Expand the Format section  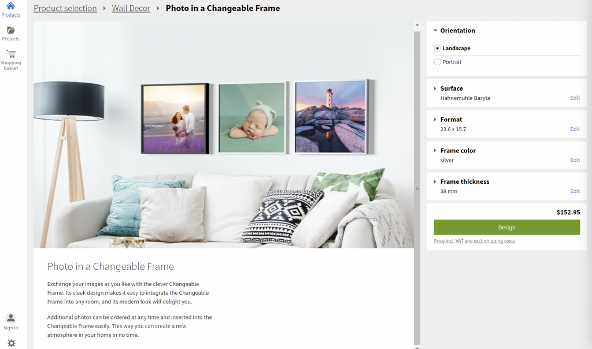click(x=435, y=119)
